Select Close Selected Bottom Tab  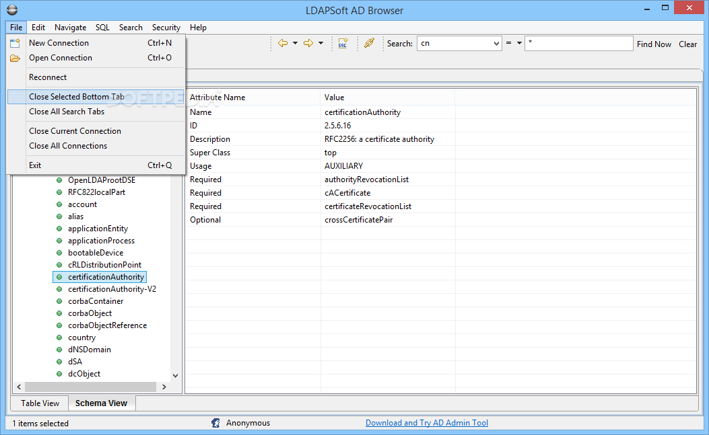(x=96, y=97)
